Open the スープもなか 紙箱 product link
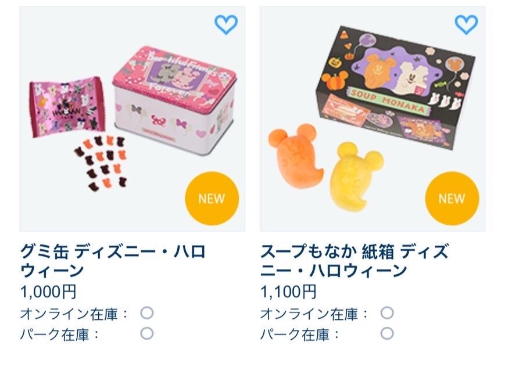505x367 pixels. pyautogui.click(x=354, y=261)
